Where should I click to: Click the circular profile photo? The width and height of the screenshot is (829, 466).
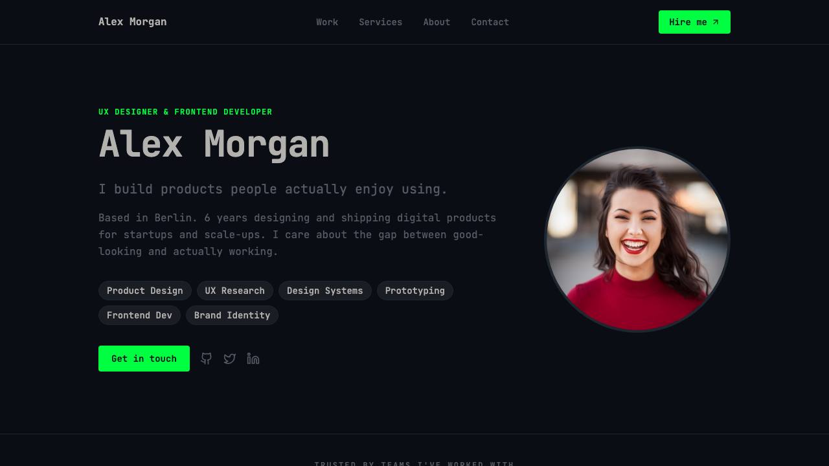click(637, 239)
